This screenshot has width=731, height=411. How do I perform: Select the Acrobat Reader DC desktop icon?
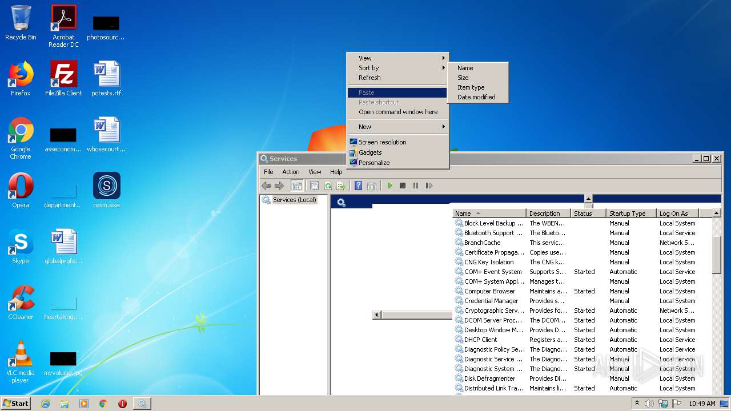[63, 26]
